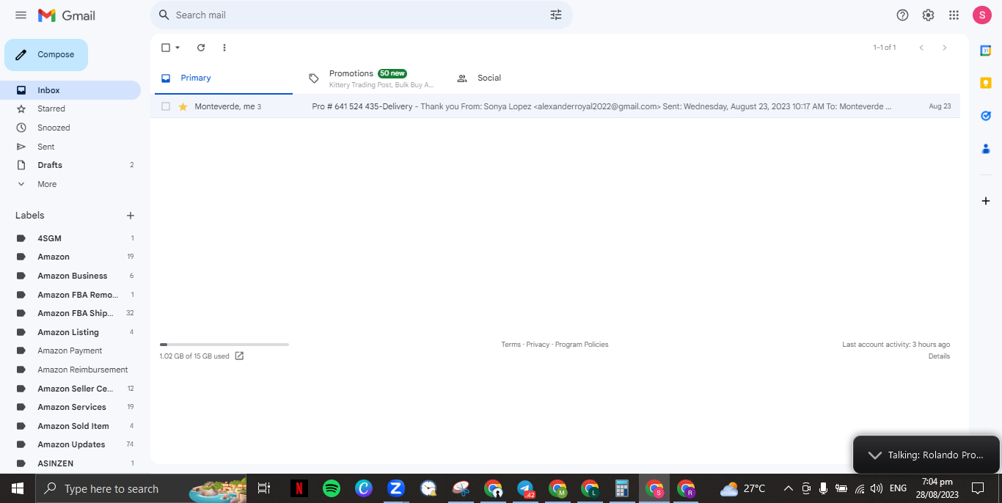The width and height of the screenshot is (1002, 503).
Task: Open Google Calendar side panel
Action: (986, 51)
